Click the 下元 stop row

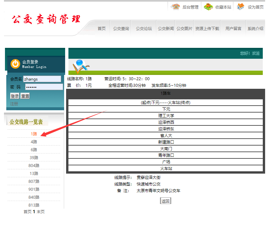(x=166, y=109)
